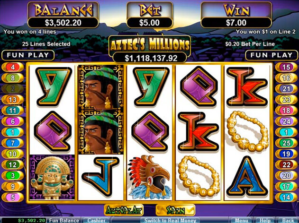Screen dimensions: 299x223
Task: Select payline 13 orange indicator
Action: (x=13, y=100)
